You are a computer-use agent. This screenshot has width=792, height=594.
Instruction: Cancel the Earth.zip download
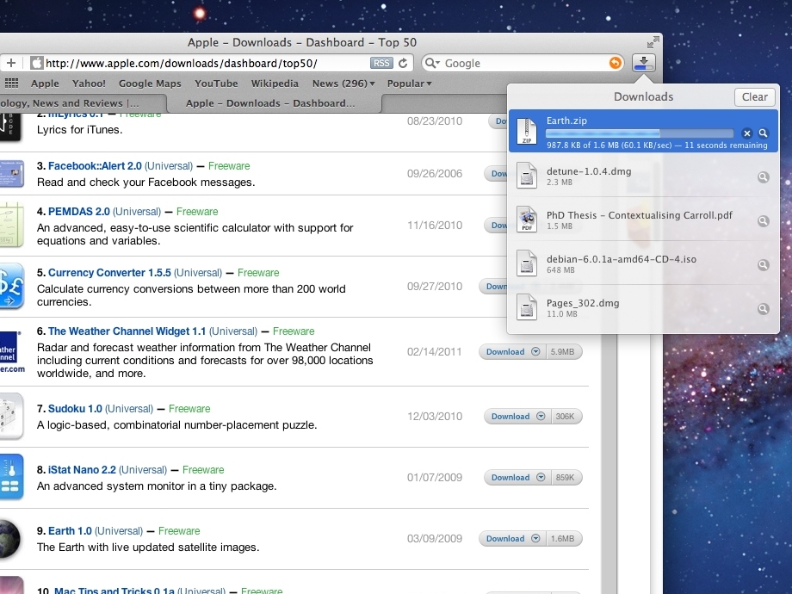tap(747, 133)
